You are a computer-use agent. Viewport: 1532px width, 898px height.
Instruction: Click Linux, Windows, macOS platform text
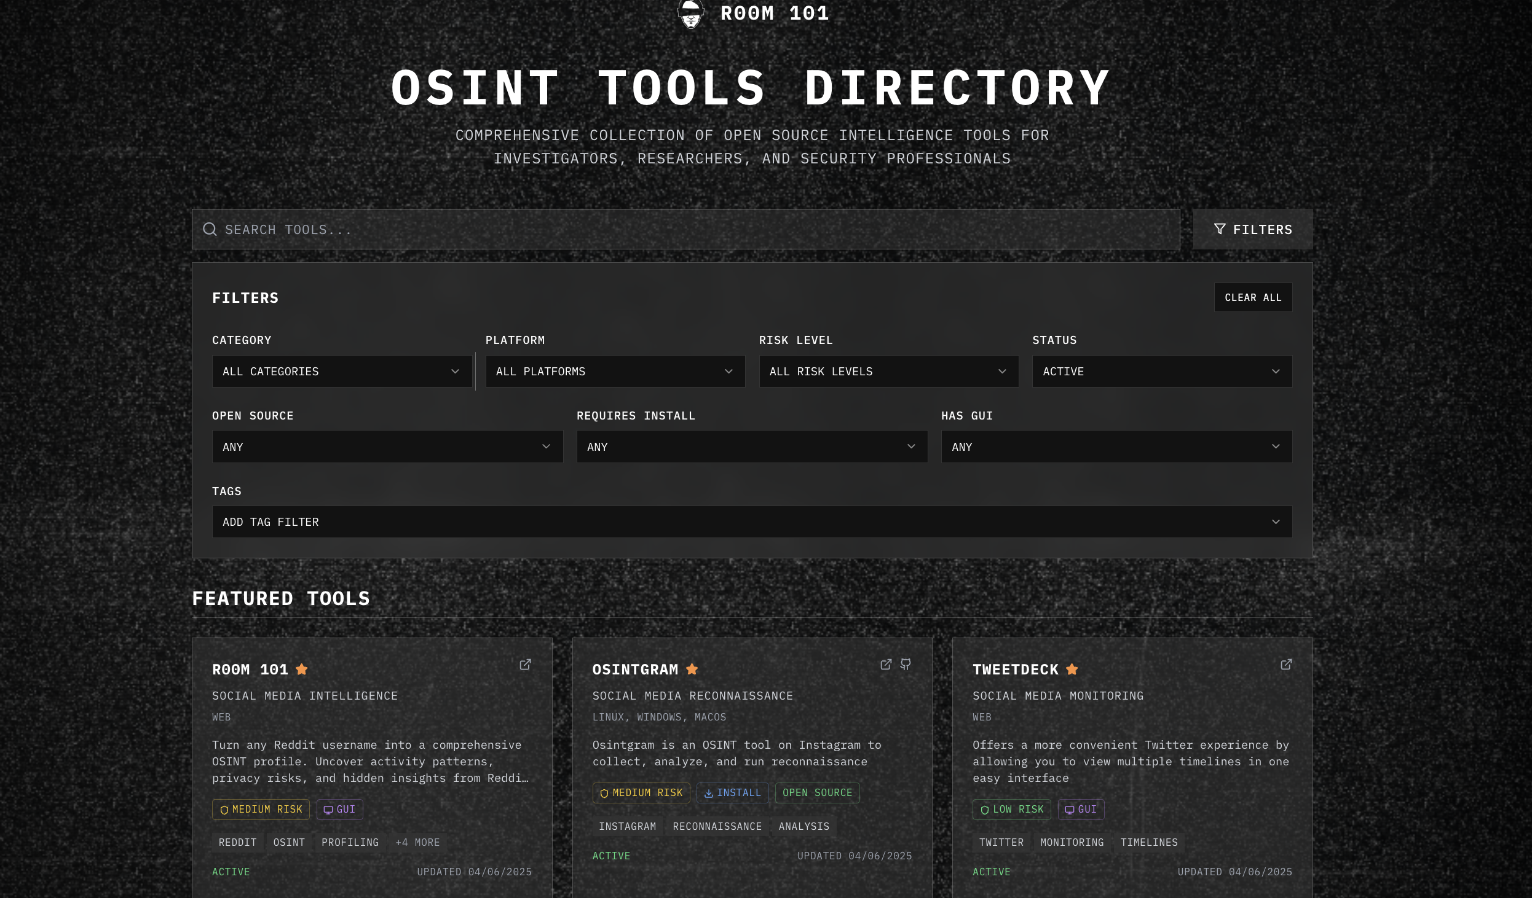(x=659, y=717)
